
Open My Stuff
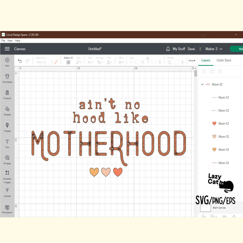[x=179, y=49]
